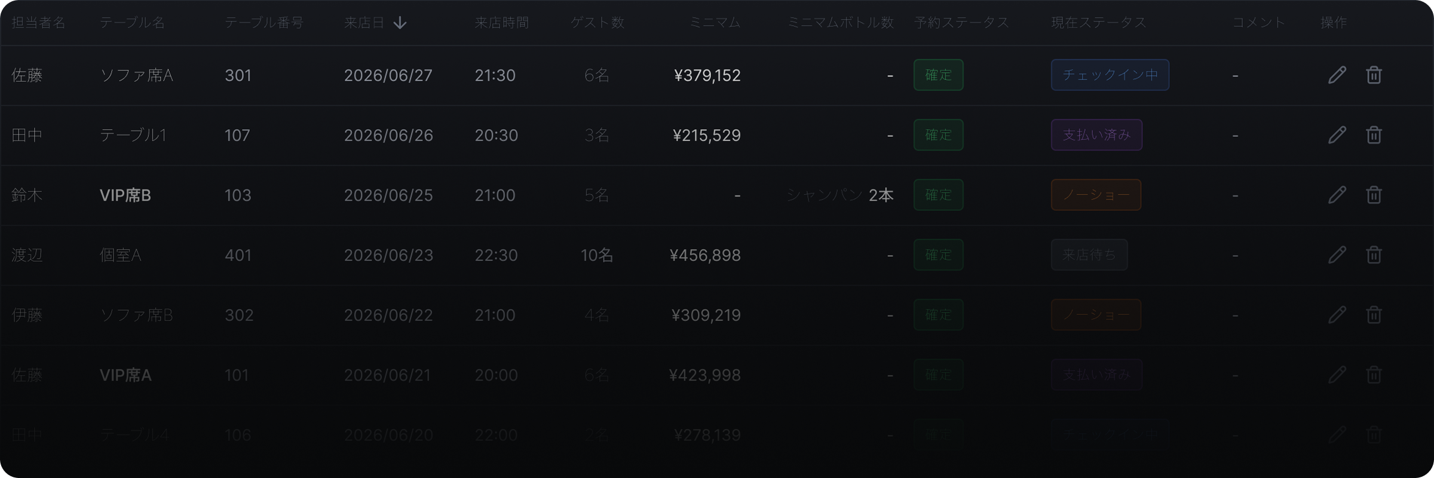Click the pencil icon for テーブル1 row
This screenshot has height=478, width=1434.
point(1337,135)
